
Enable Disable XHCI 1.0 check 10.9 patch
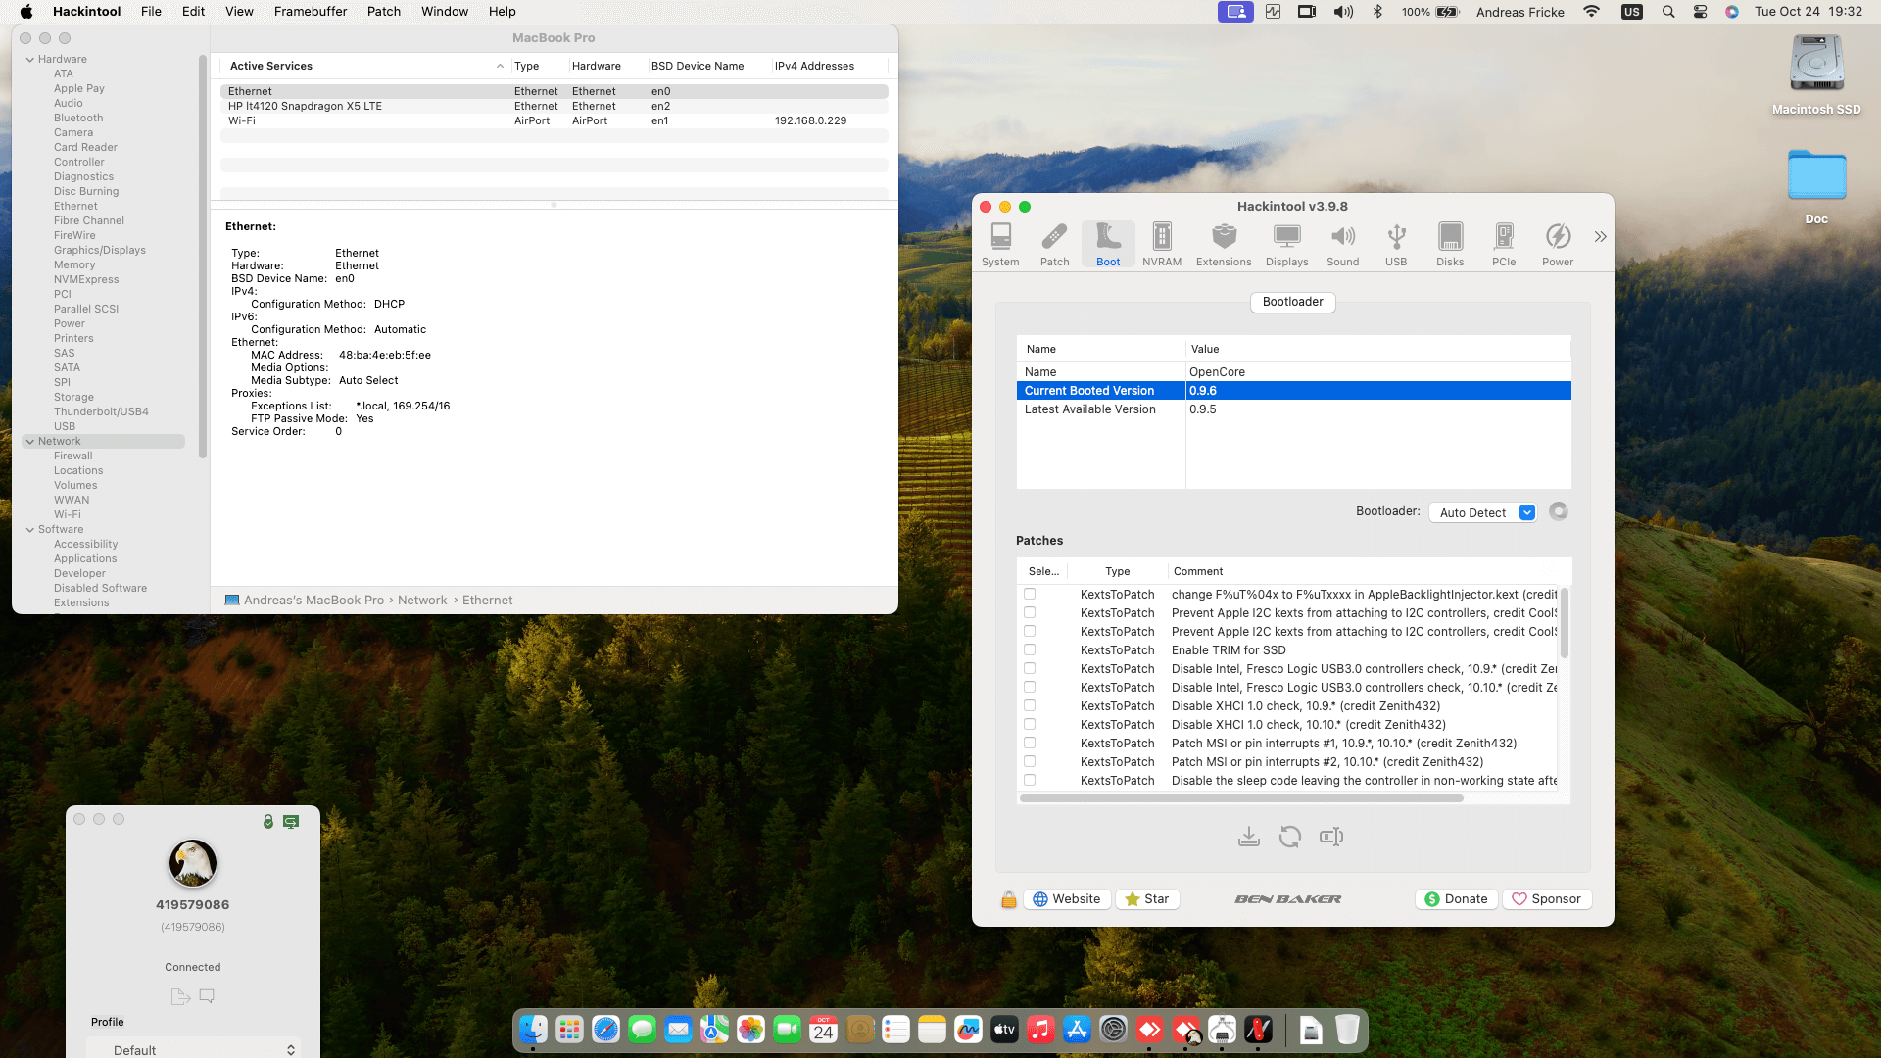(x=1030, y=705)
